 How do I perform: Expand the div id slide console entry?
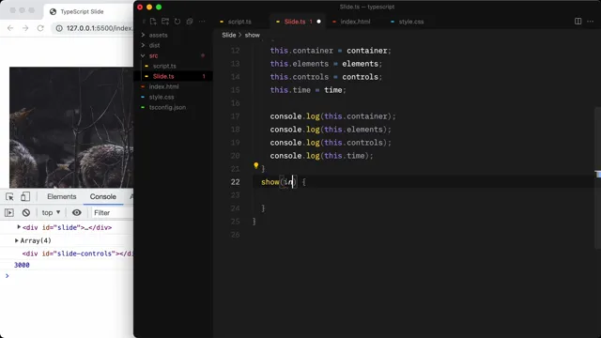19,227
